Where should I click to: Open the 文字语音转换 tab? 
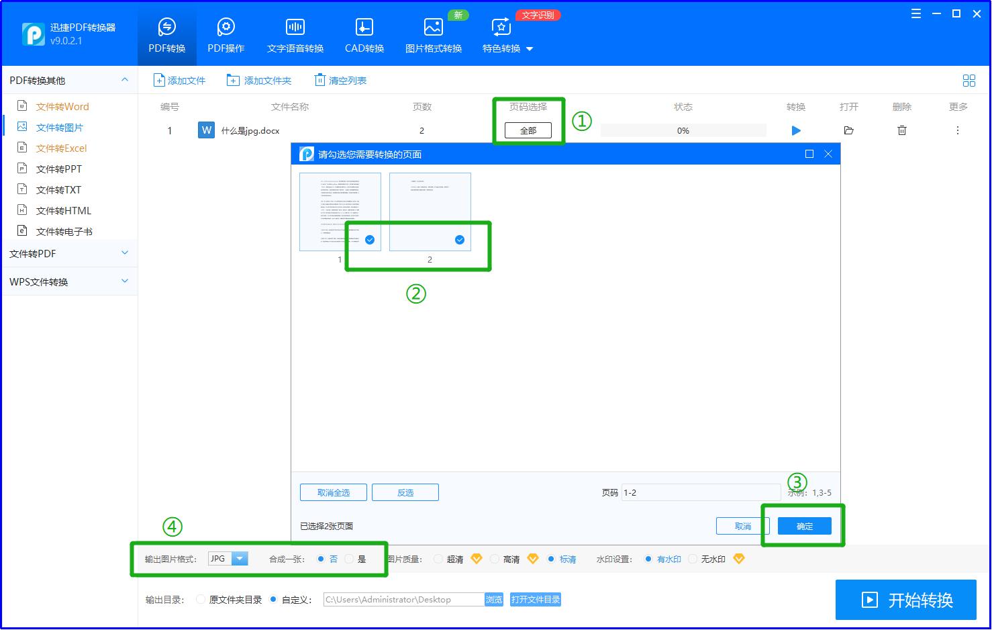(295, 37)
